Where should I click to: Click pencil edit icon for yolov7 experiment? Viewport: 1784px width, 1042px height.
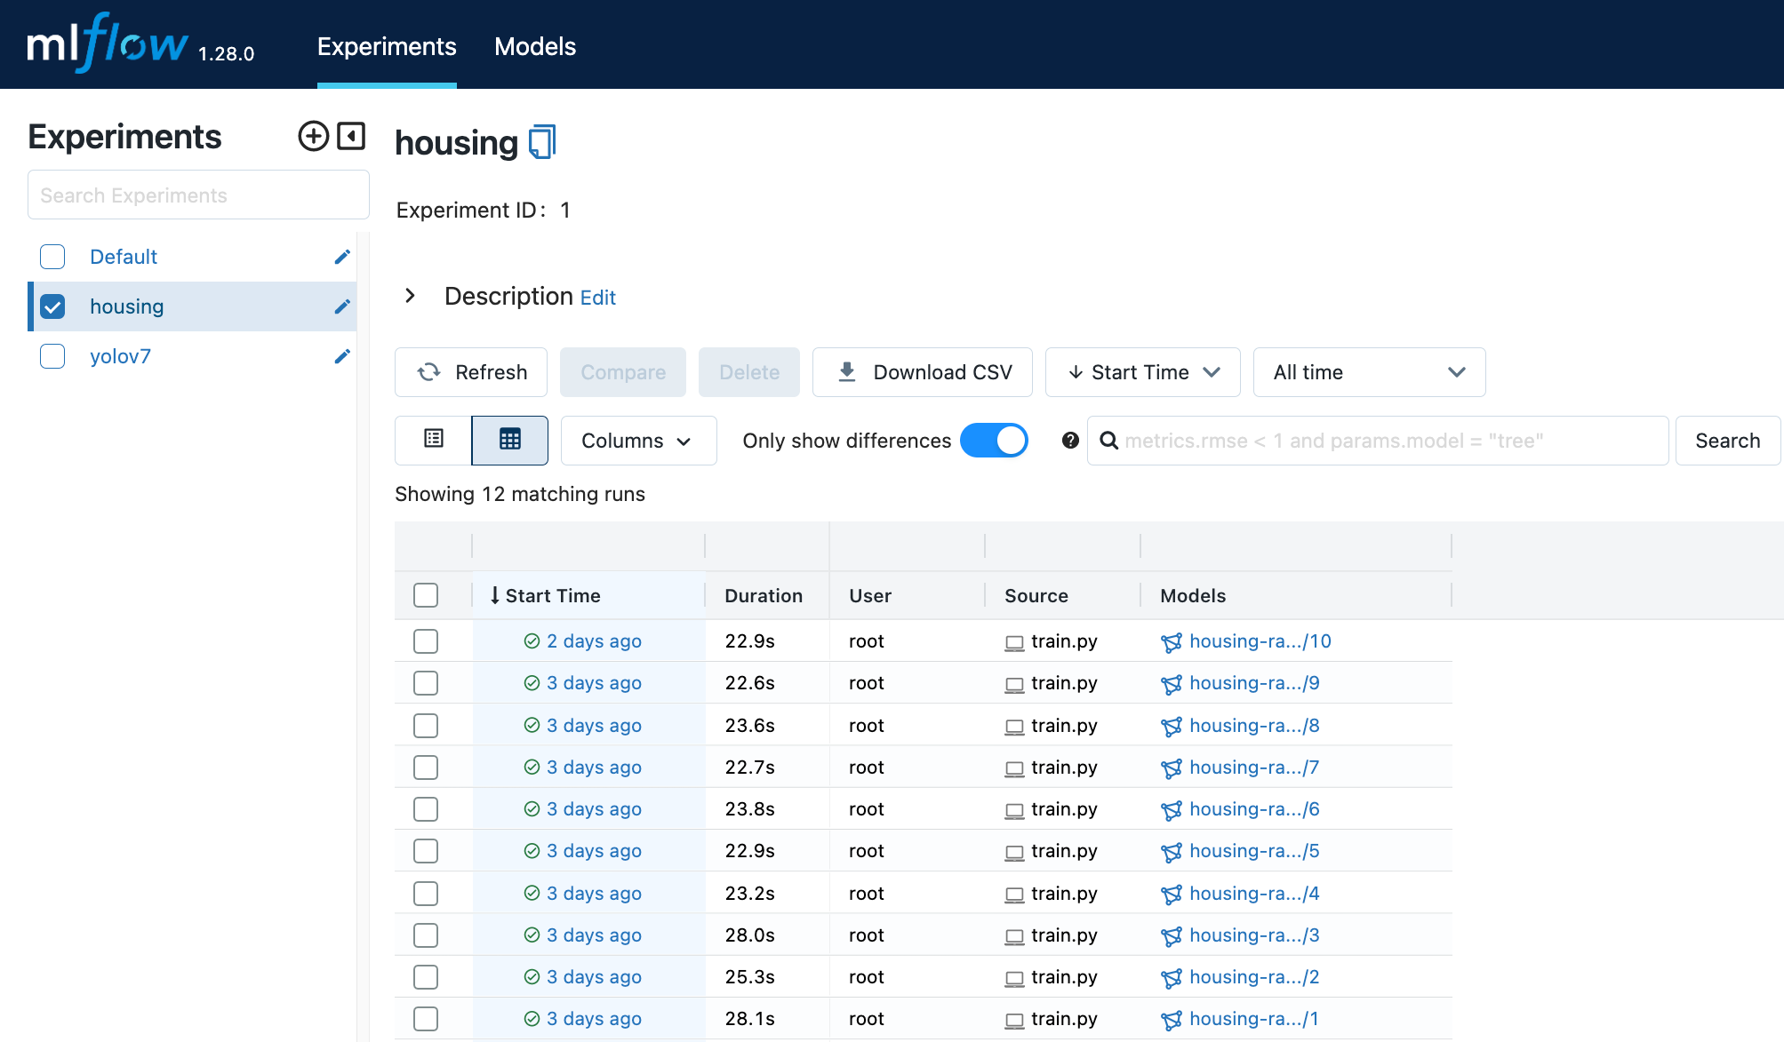click(342, 356)
